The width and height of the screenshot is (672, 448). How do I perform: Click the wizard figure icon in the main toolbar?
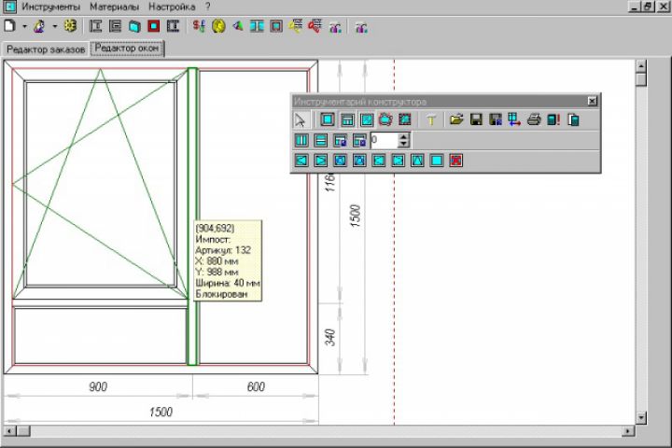click(x=39, y=26)
